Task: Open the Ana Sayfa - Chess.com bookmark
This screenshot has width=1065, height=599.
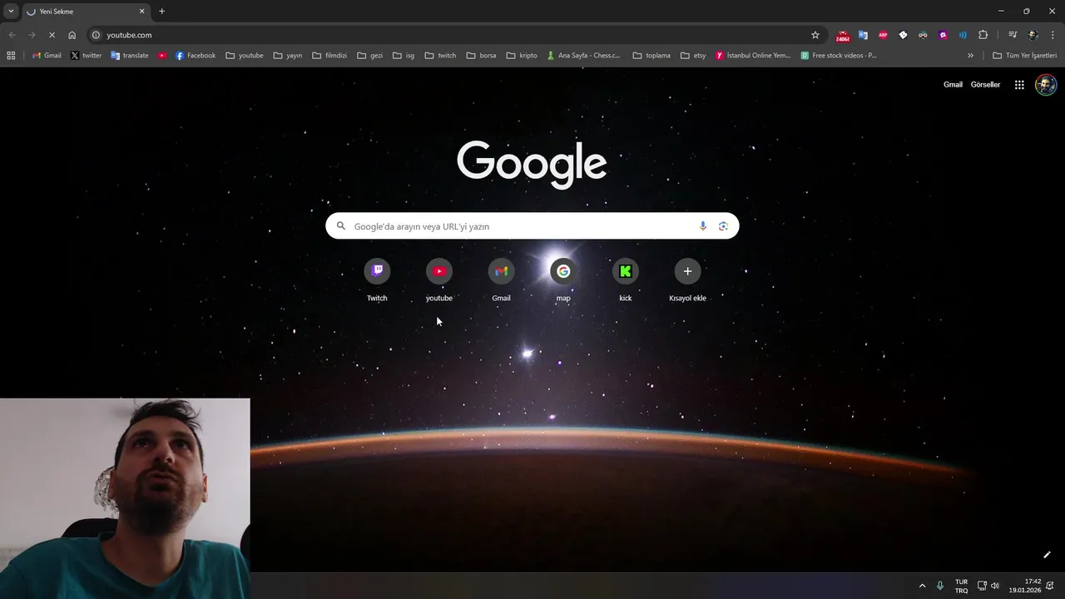Action: (x=583, y=56)
